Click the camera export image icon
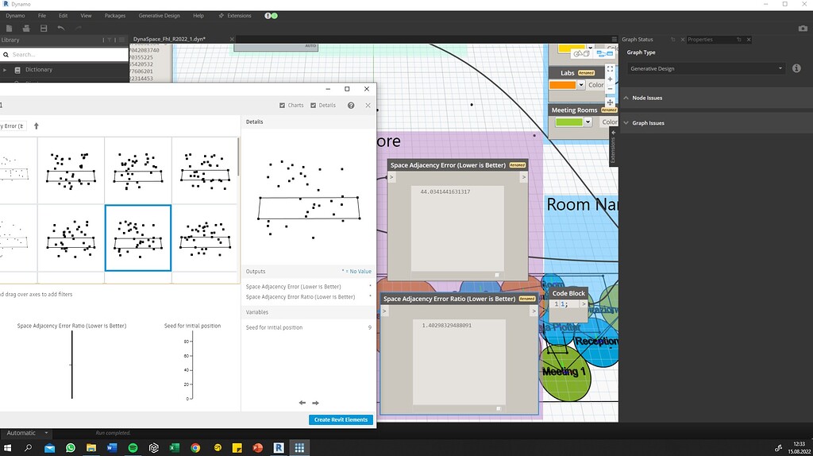This screenshot has height=456, width=813. (803, 29)
